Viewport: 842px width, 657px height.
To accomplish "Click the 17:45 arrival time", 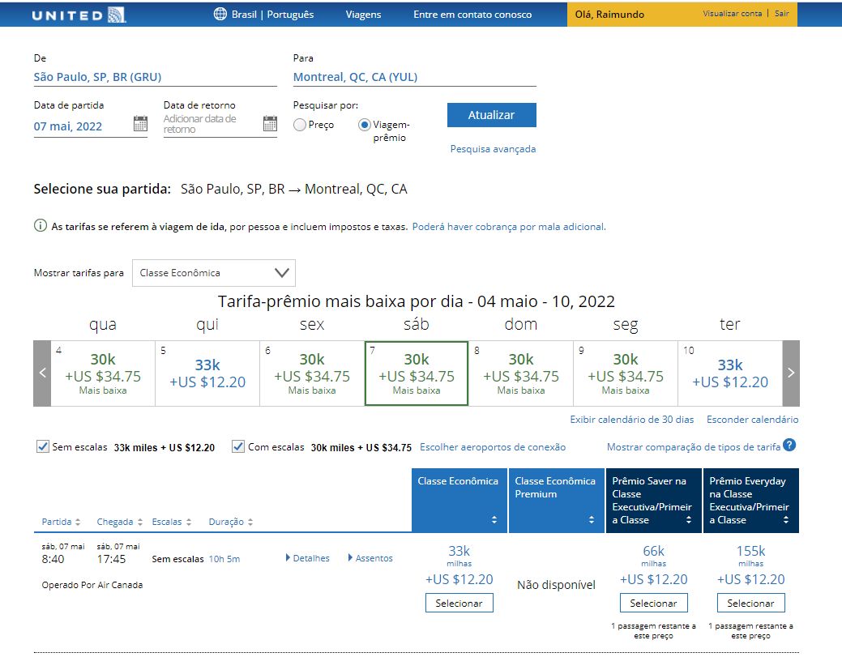I will pos(111,559).
